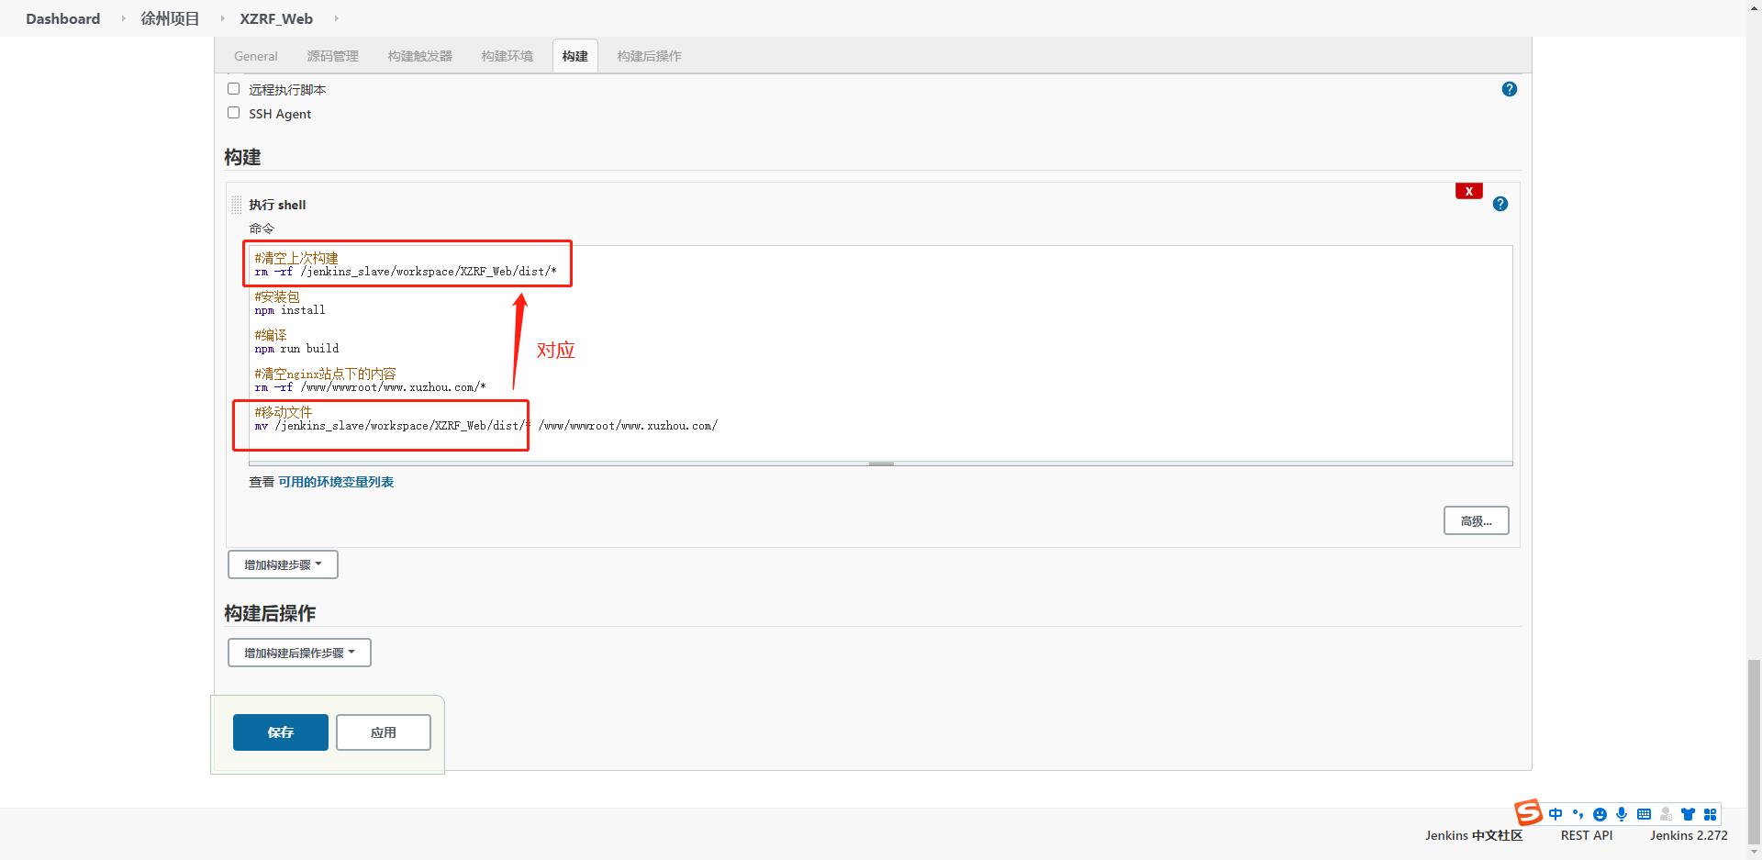Grab the 执行 shell step drag handle

click(237, 205)
